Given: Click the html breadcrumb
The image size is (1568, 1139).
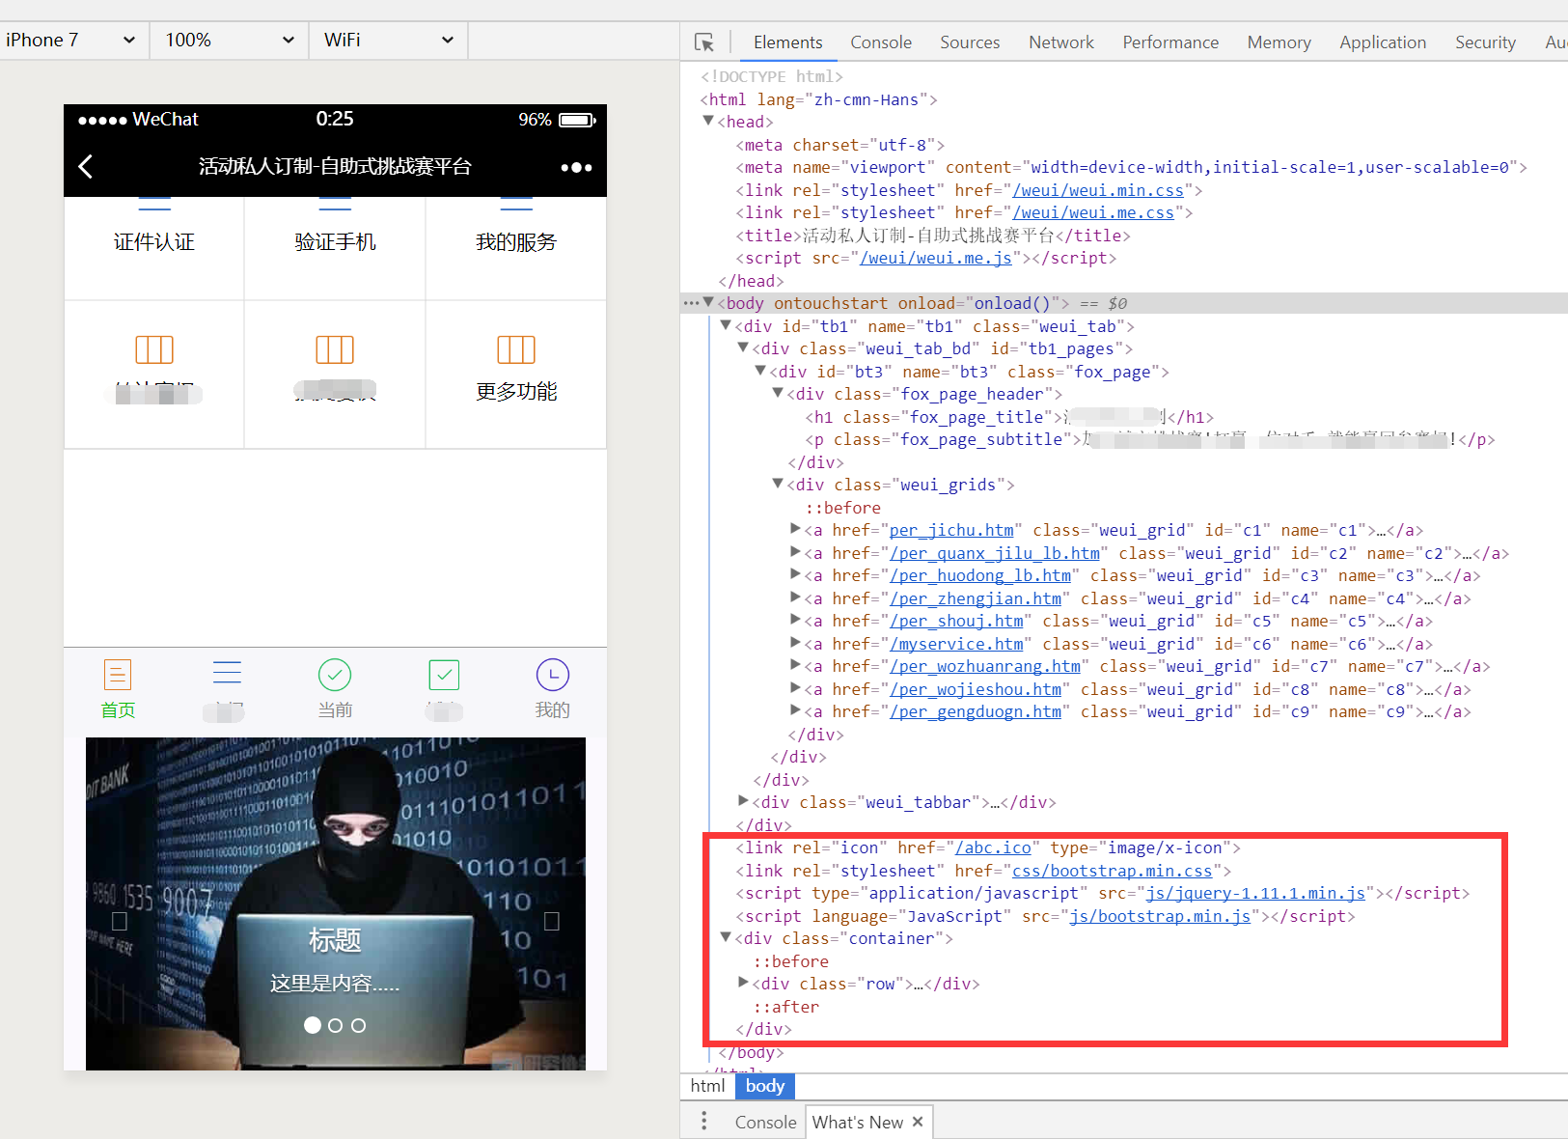Looking at the screenshot, I should point(707,1086).
